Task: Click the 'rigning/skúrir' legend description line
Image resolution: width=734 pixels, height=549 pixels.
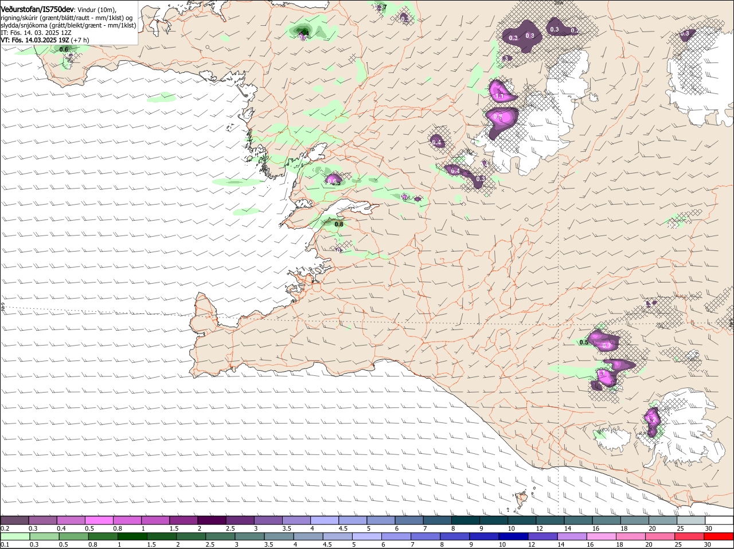Action: tap(67, 18)
